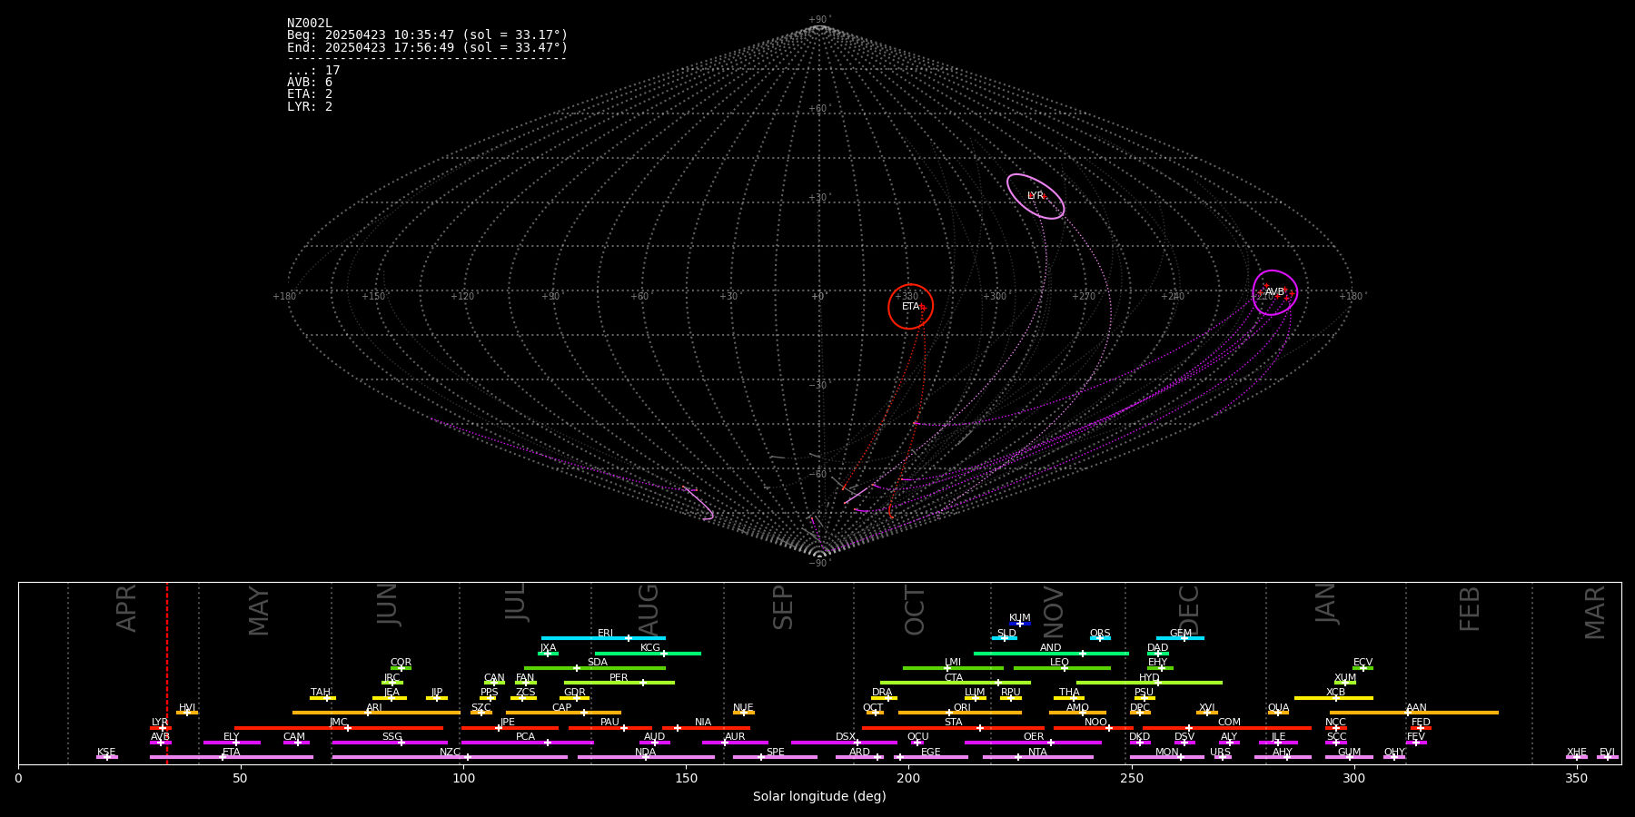Click the AND shower bar in timeline
1635x817 pixels.
click(1051, 653)
